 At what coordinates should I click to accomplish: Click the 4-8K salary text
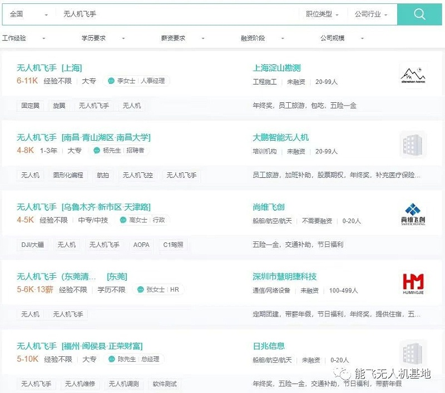[25, 150]
